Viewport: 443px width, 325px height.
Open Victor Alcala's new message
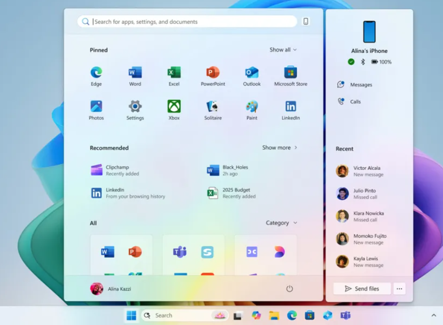(x=367, y=171)
